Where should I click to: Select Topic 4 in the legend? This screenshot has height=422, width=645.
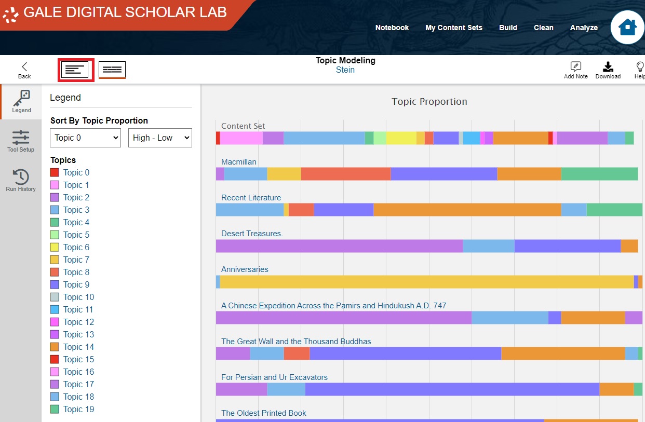coord(76,222)
